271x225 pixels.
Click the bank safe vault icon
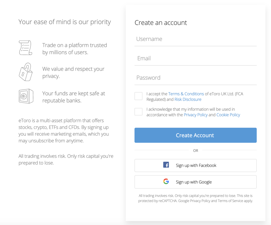click(x=26, y=96)
